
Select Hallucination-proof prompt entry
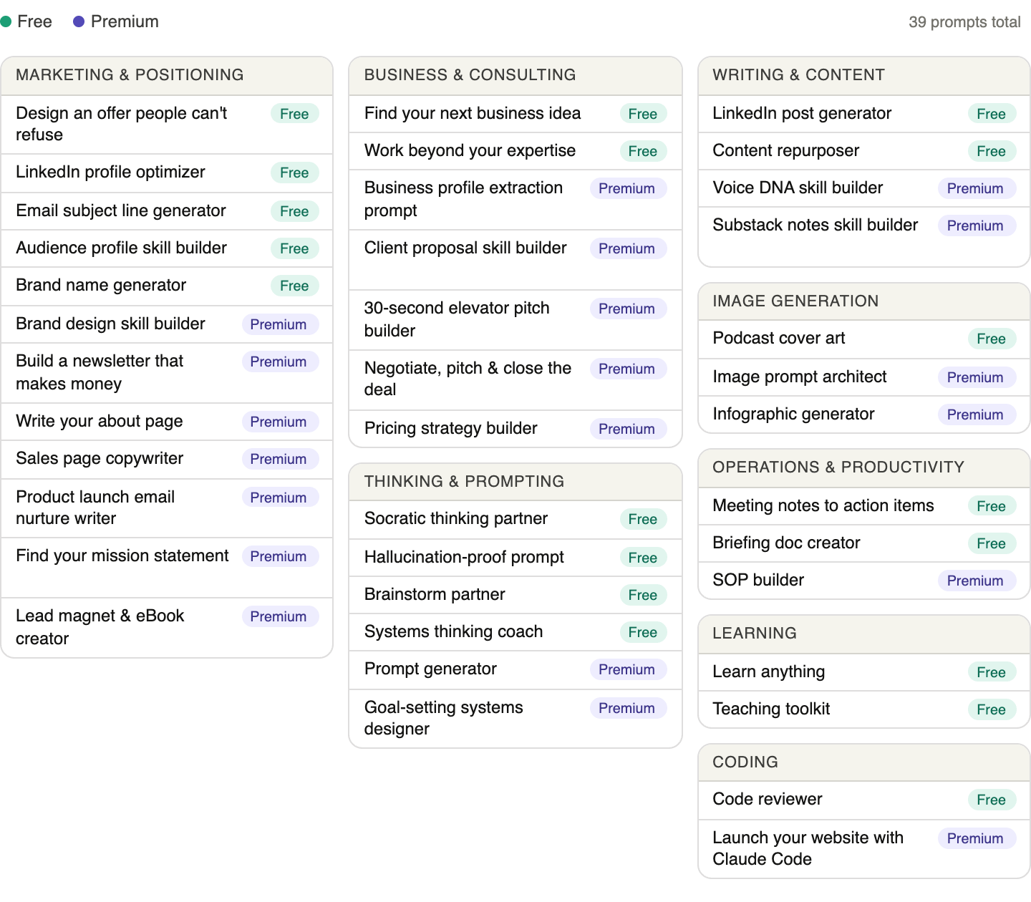(515, 557)
